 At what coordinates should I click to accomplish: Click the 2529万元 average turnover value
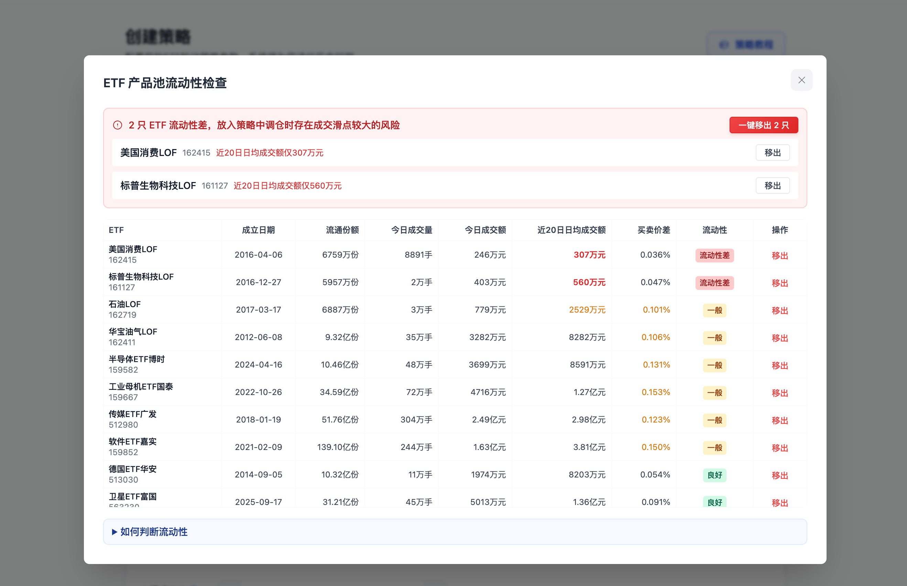click(587, 309)
